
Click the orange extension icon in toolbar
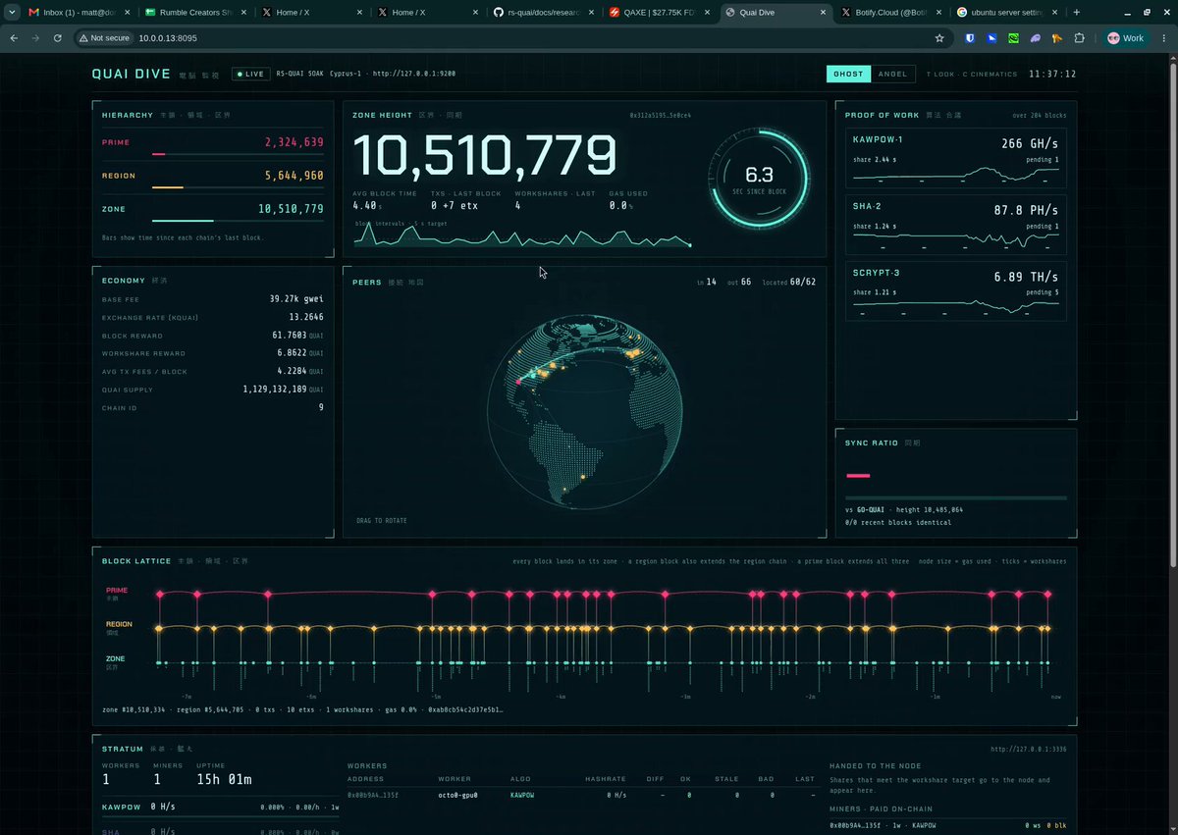(x=1057, y=38)
